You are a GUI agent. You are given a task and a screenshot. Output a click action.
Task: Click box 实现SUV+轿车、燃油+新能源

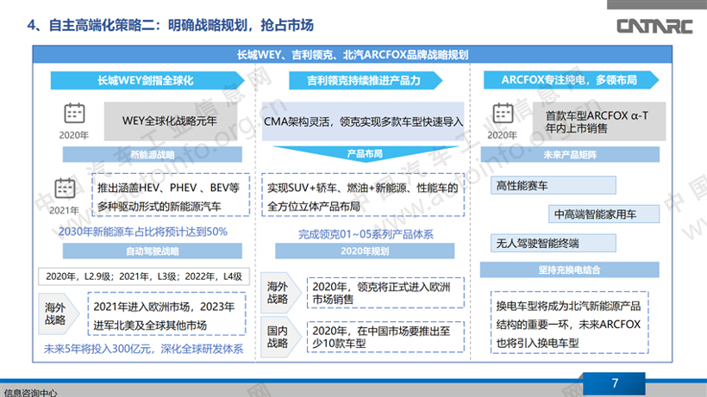point(363,195)
